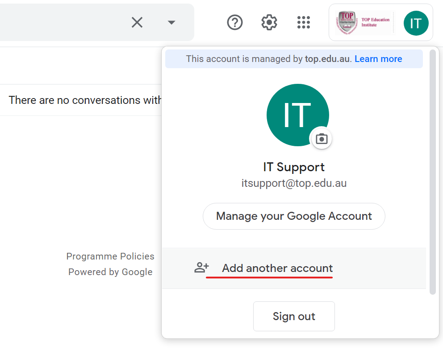Click the camera icon to change profile picture
443x350 pixels.
(x=322, y=139)
